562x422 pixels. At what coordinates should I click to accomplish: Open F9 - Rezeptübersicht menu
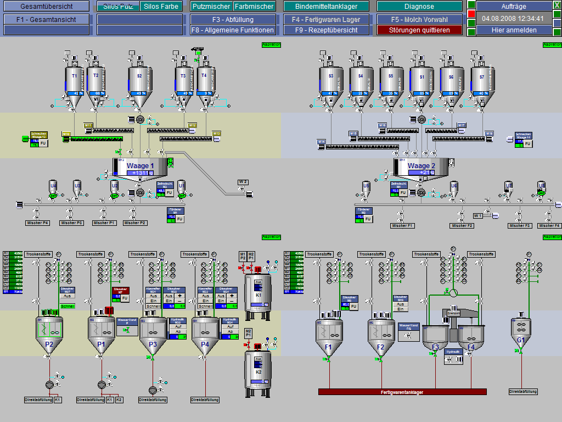click(327, 30)
